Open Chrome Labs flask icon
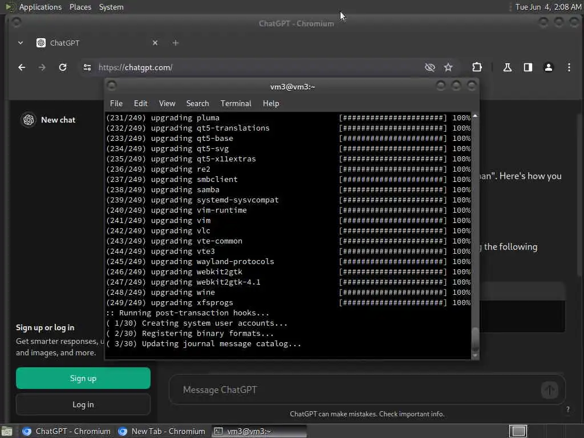The height and width of the screenshot is (438, 584). coord(507,67)
